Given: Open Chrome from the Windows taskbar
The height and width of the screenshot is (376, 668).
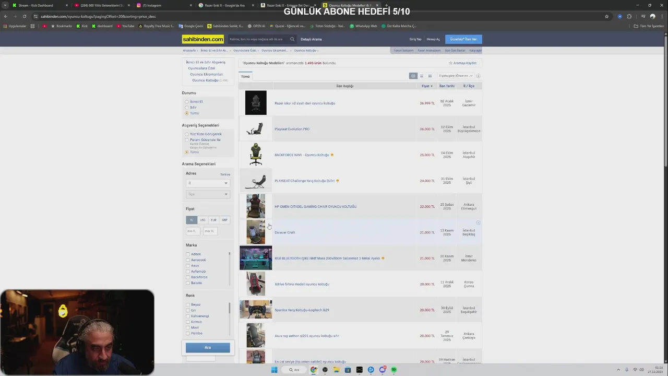Looking at the screenshot, I should tap(314, 370).
